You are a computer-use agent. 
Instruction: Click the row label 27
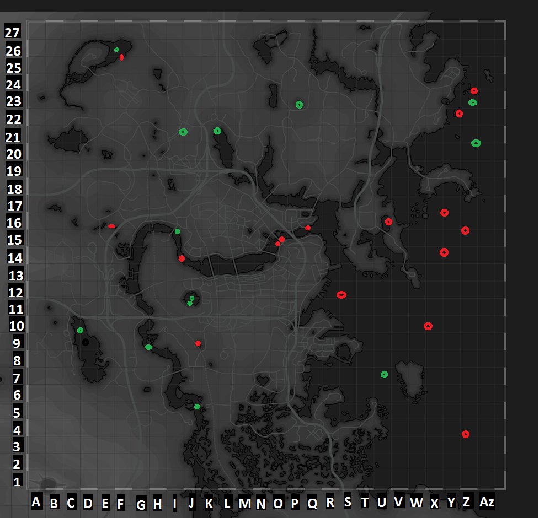click(x=12, y=33)
